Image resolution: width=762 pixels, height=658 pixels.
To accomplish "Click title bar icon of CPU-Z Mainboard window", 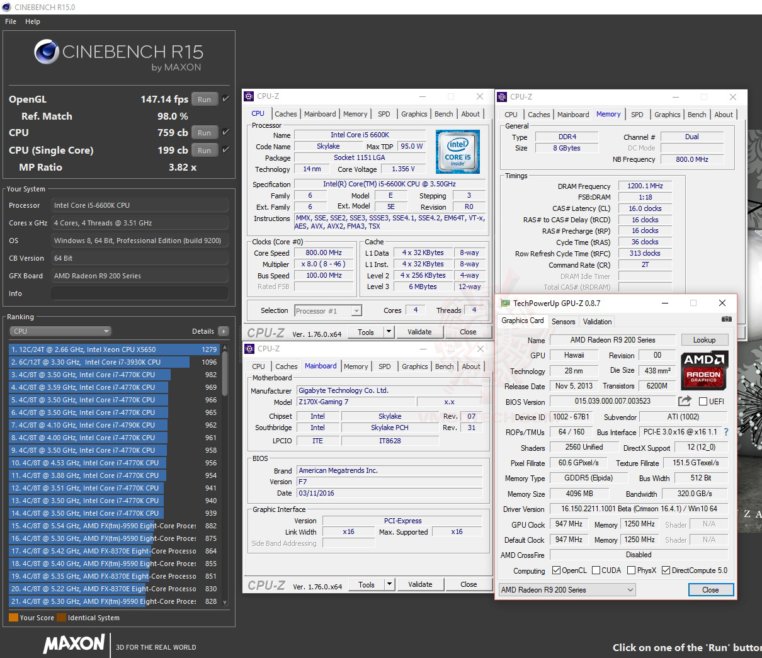I will [249, 348].
